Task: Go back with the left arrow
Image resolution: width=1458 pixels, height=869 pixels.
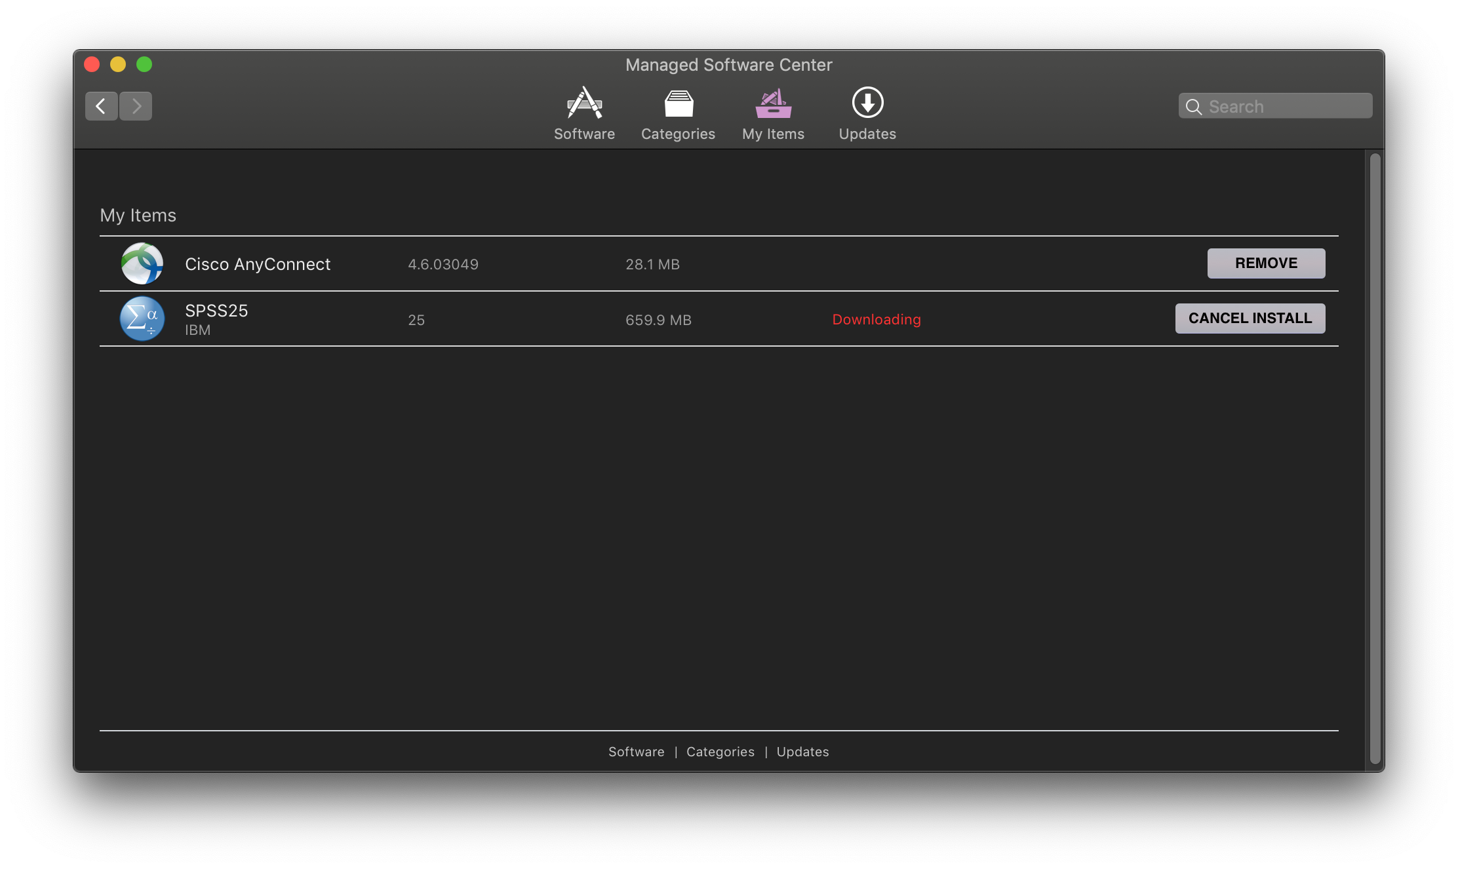Action: pos(101,106)
